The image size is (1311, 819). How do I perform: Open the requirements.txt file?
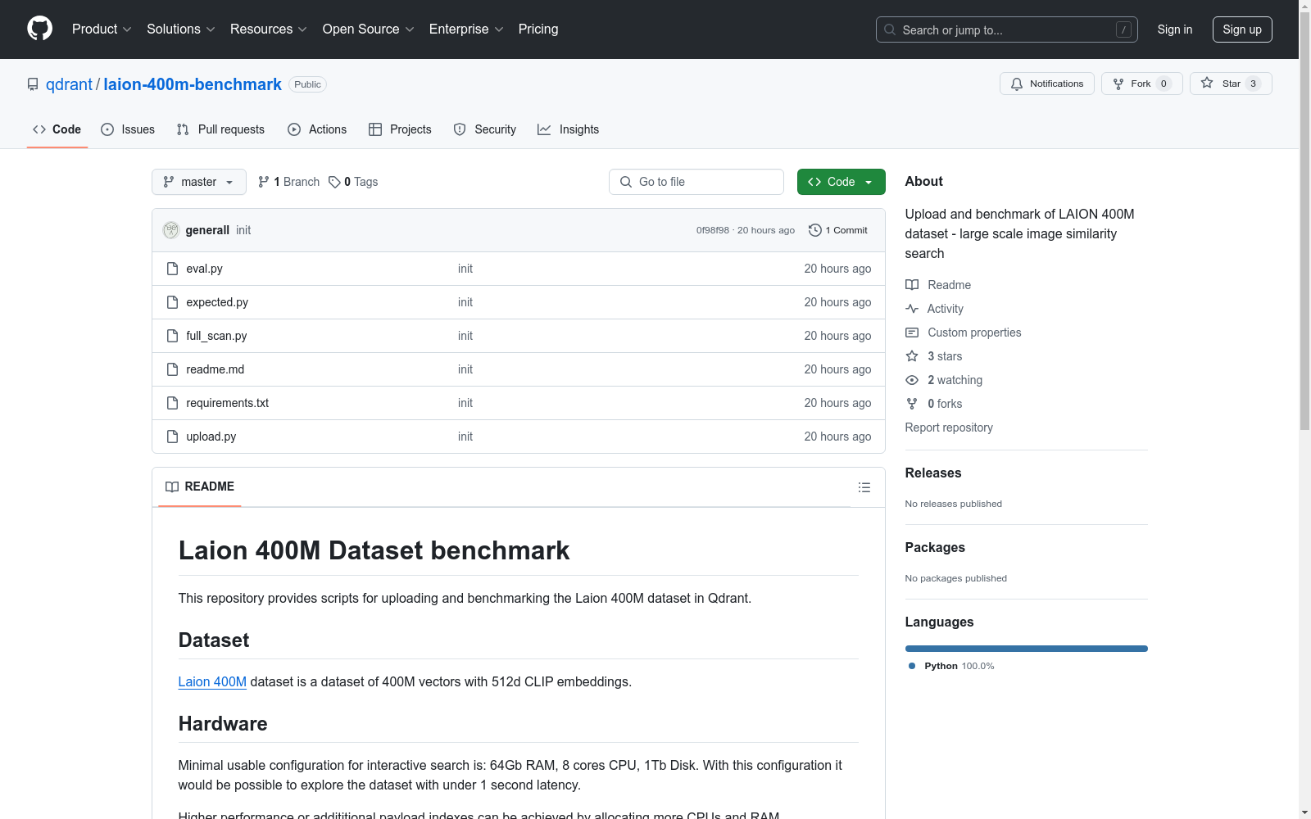227,403
